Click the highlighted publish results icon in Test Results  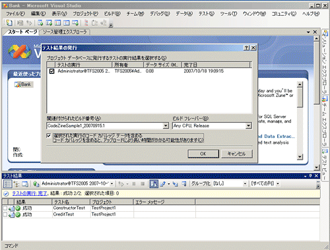154,183
